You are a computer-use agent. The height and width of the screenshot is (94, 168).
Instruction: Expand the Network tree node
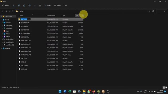click(x=1, y=49)
